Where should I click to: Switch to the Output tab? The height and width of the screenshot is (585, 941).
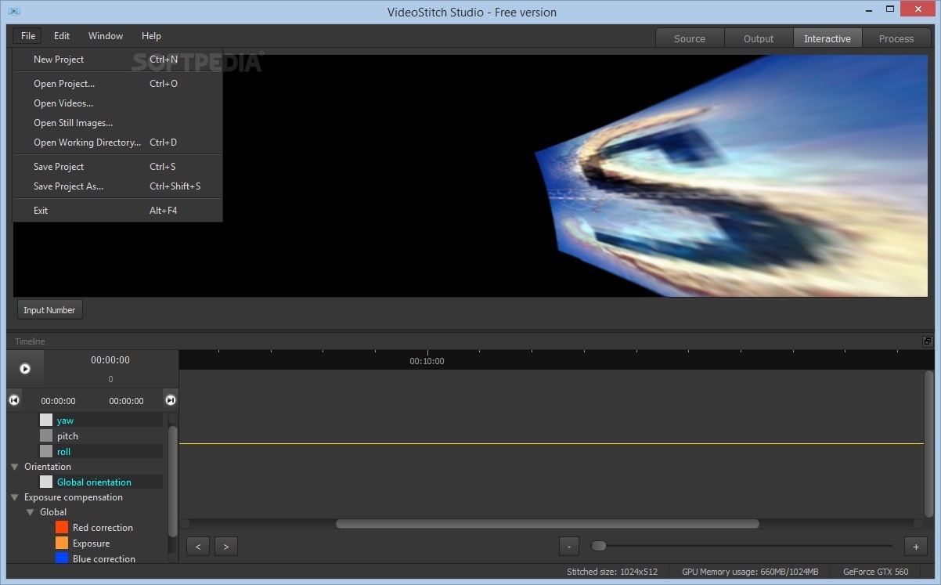759,38
